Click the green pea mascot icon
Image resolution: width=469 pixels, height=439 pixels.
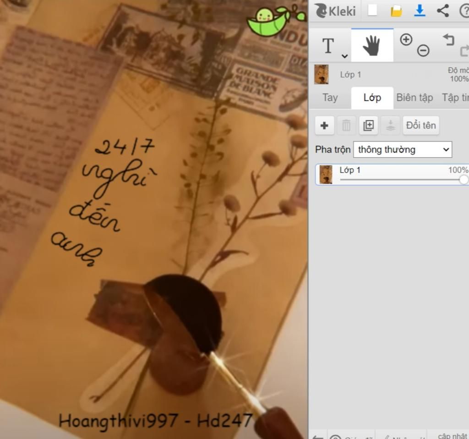(276, 21)
